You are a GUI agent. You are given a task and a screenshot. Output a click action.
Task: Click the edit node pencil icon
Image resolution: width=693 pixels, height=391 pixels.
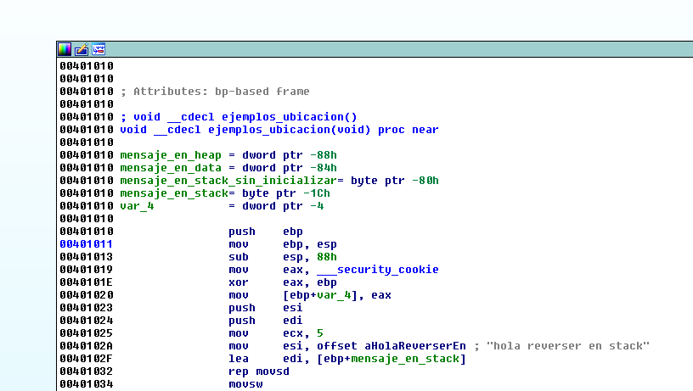(82, 49)
